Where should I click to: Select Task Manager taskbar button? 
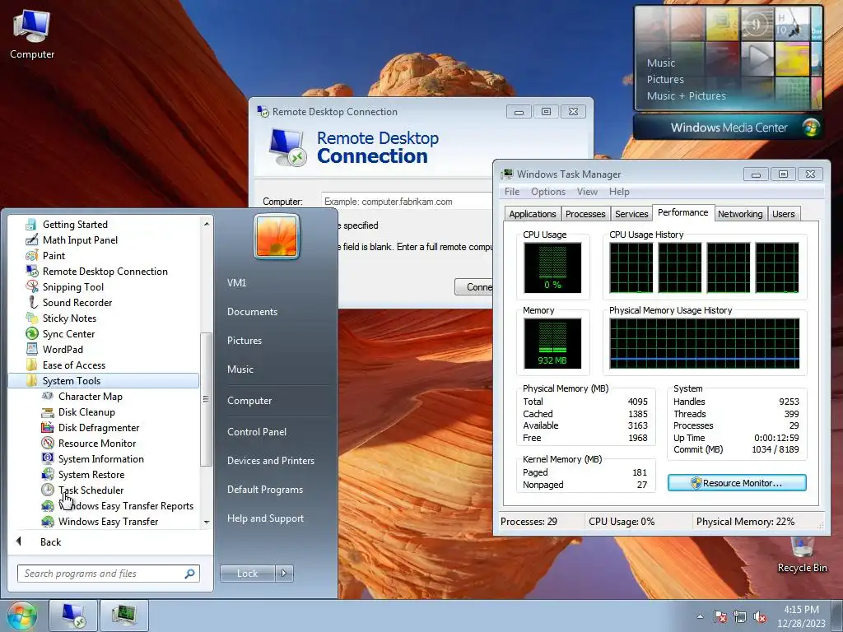[123, 616]
